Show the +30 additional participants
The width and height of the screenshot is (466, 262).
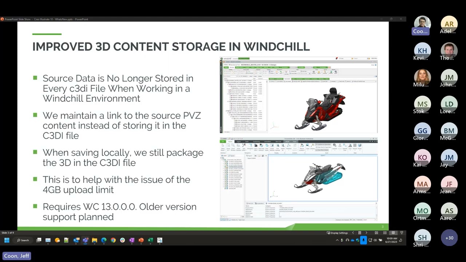pos(449,238)
